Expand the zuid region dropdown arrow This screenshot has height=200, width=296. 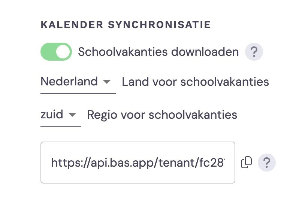pyautogui.click(x=72, y=115)
